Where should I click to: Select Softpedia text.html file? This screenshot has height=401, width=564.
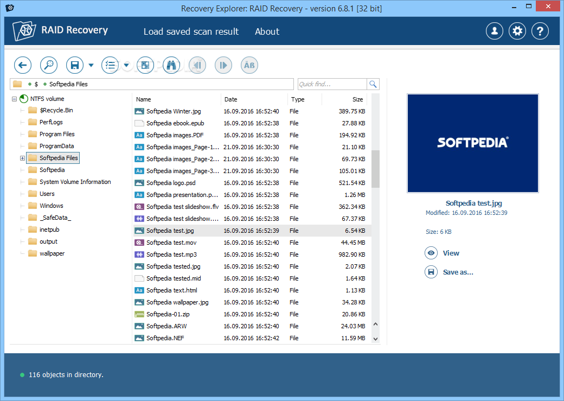pos(252,290)
